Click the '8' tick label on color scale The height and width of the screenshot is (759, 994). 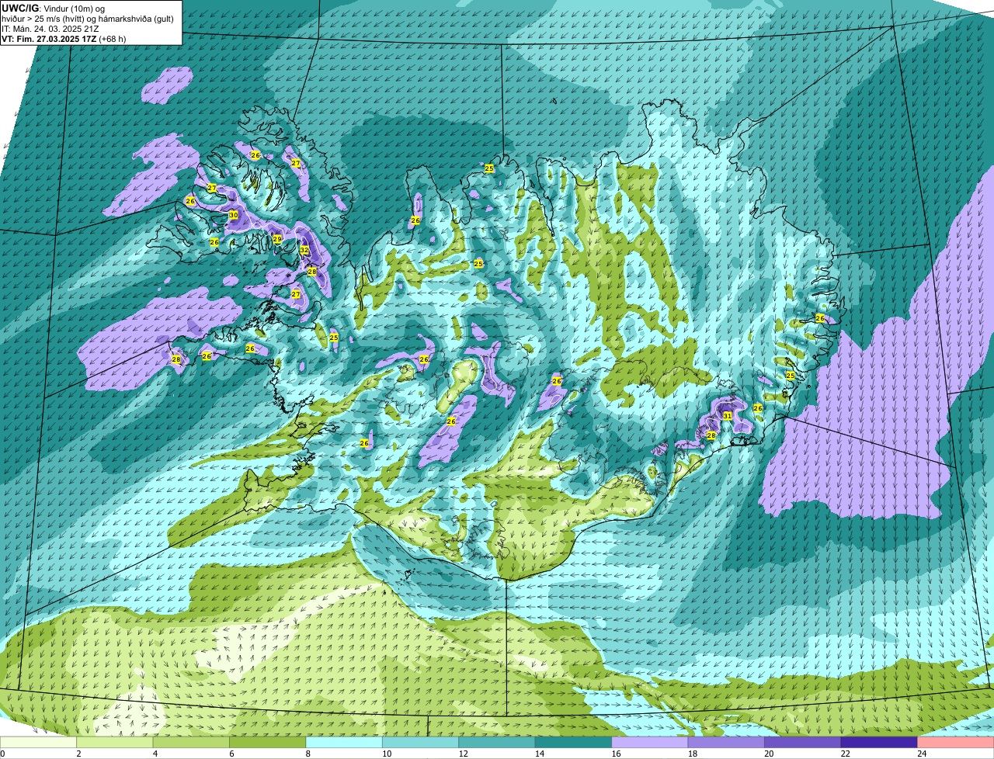(308, 754)
